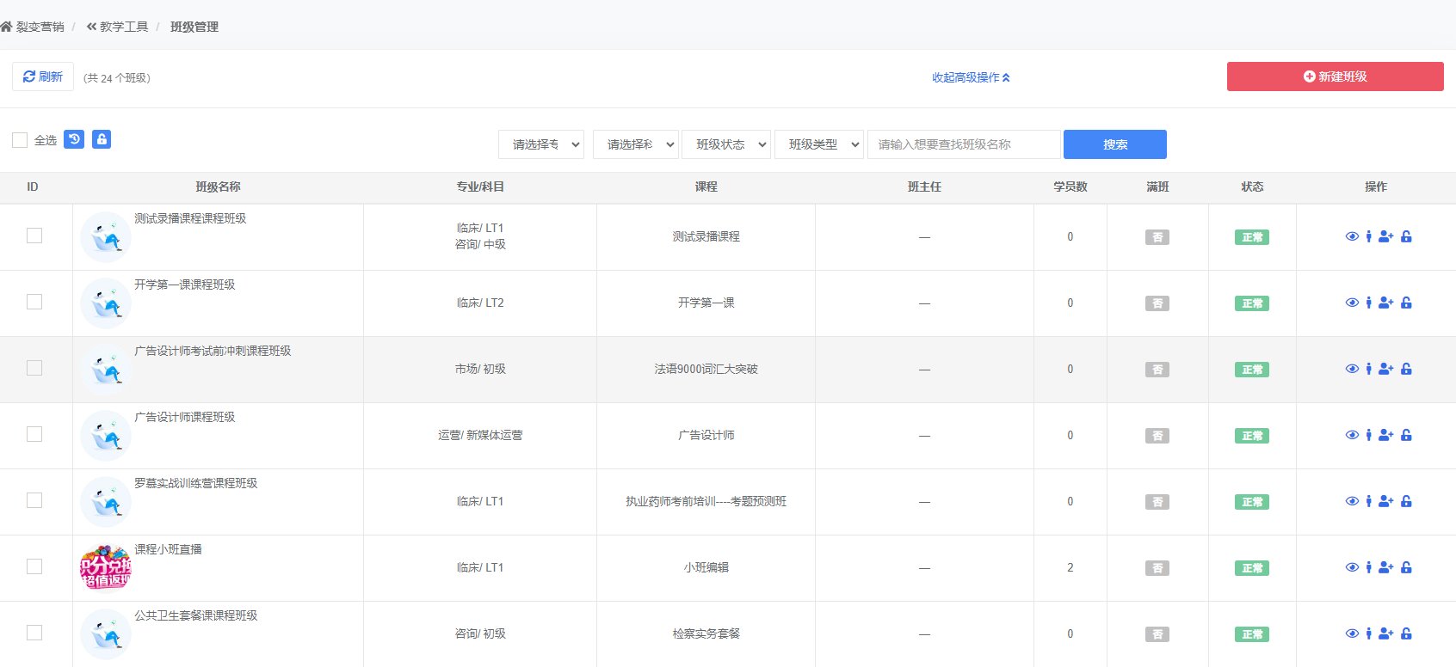Click the class name 课程小班直播

(168, 549)
